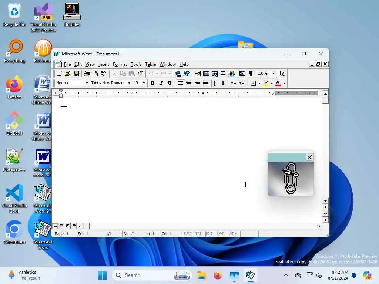Viewport: 379px width, 284px height.
Task: Open the font size dropdown
Action: point(144,83)
